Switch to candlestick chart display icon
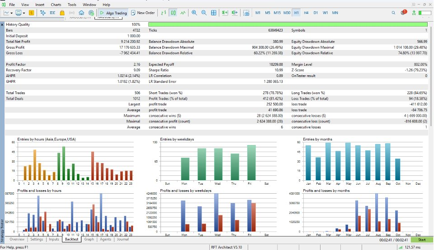 173,13
